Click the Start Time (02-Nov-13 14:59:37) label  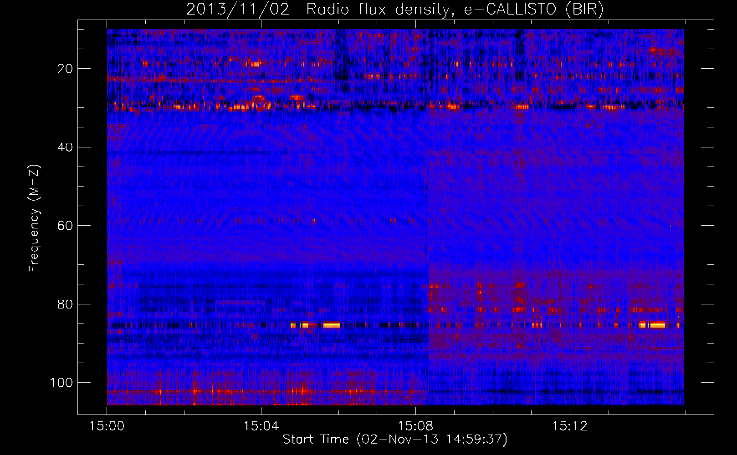point(395,440)
